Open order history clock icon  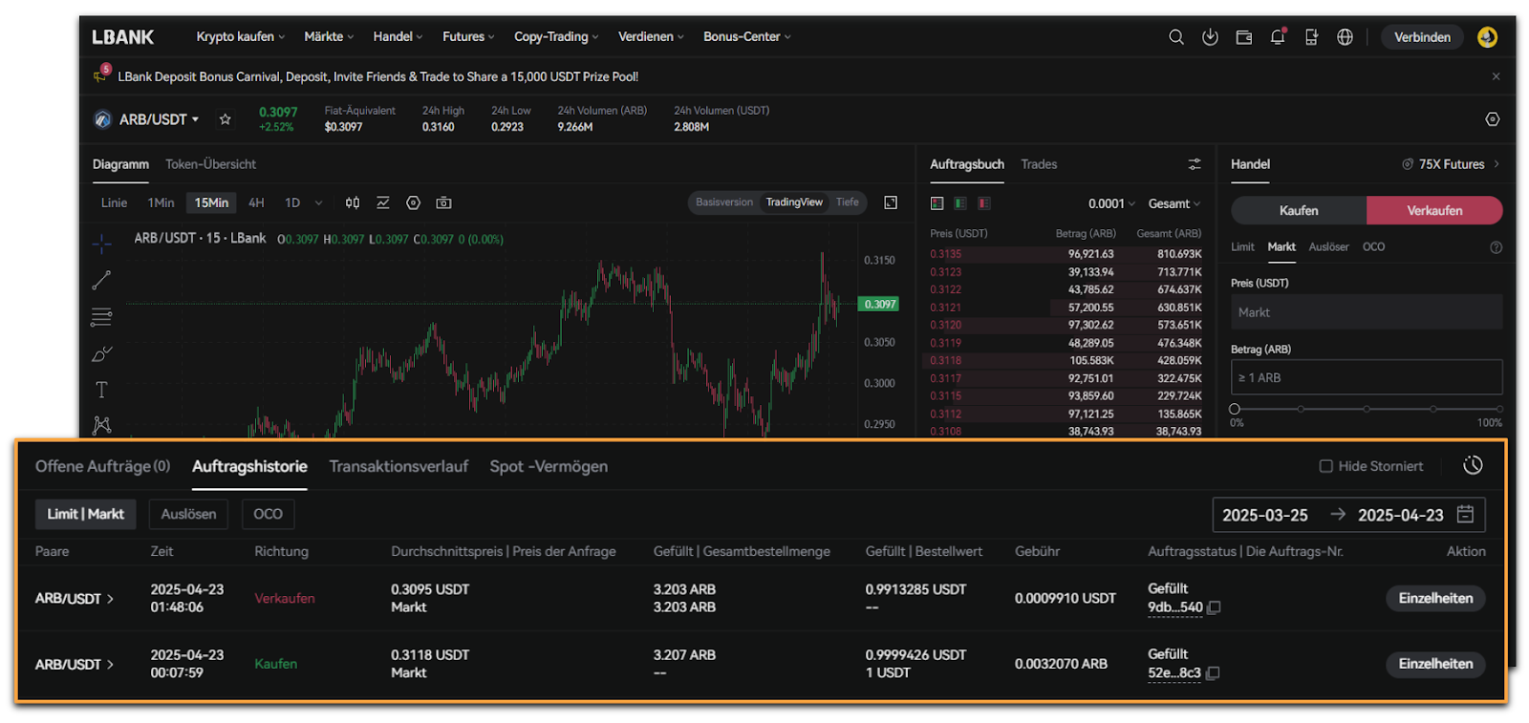1473,465
